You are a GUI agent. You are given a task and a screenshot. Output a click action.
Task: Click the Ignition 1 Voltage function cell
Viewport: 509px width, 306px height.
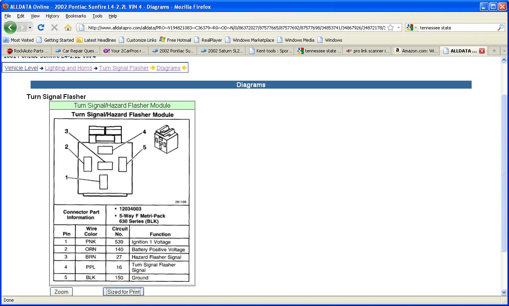159,242
